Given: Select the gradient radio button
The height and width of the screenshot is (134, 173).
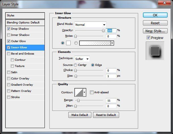Looking at the screenshot, I should pyautogui.click(x=76, y=43).
